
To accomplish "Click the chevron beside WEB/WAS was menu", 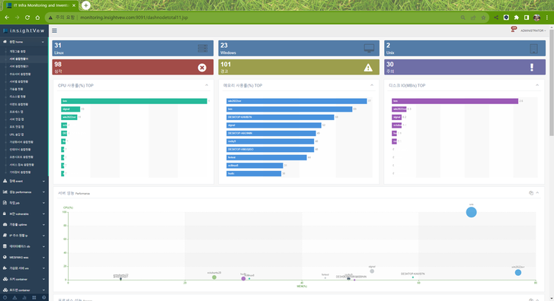I will pyautogui.click(x=43, y=258).
